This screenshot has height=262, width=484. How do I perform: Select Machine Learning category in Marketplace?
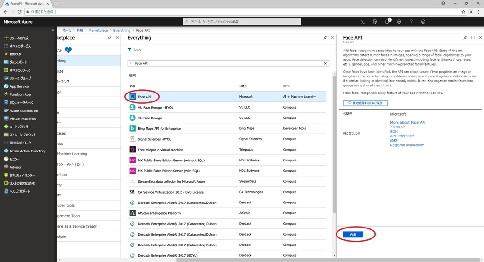coord(88,154)
